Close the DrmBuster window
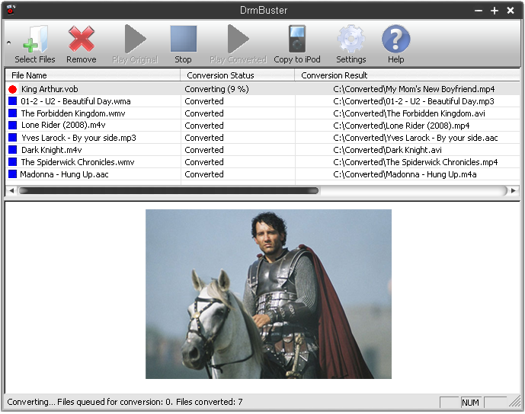The image size is (525, 414). [511, 11]
